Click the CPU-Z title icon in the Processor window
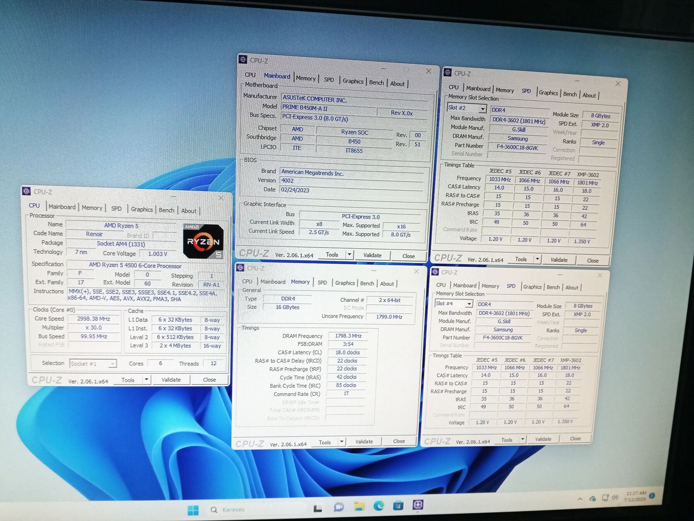This screenshot has height=521, width=694. [x=26, y=191]
